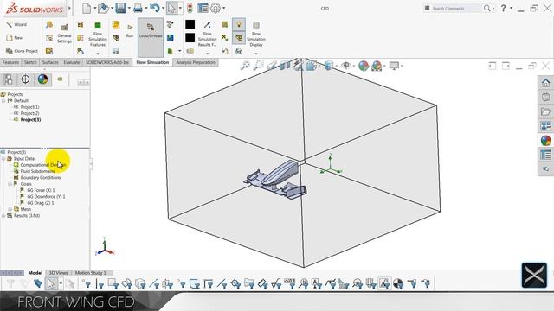Open FeatureManager design tree tab

click(x=8, y=79)
